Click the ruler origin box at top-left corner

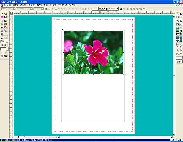(x=11, y=13)
